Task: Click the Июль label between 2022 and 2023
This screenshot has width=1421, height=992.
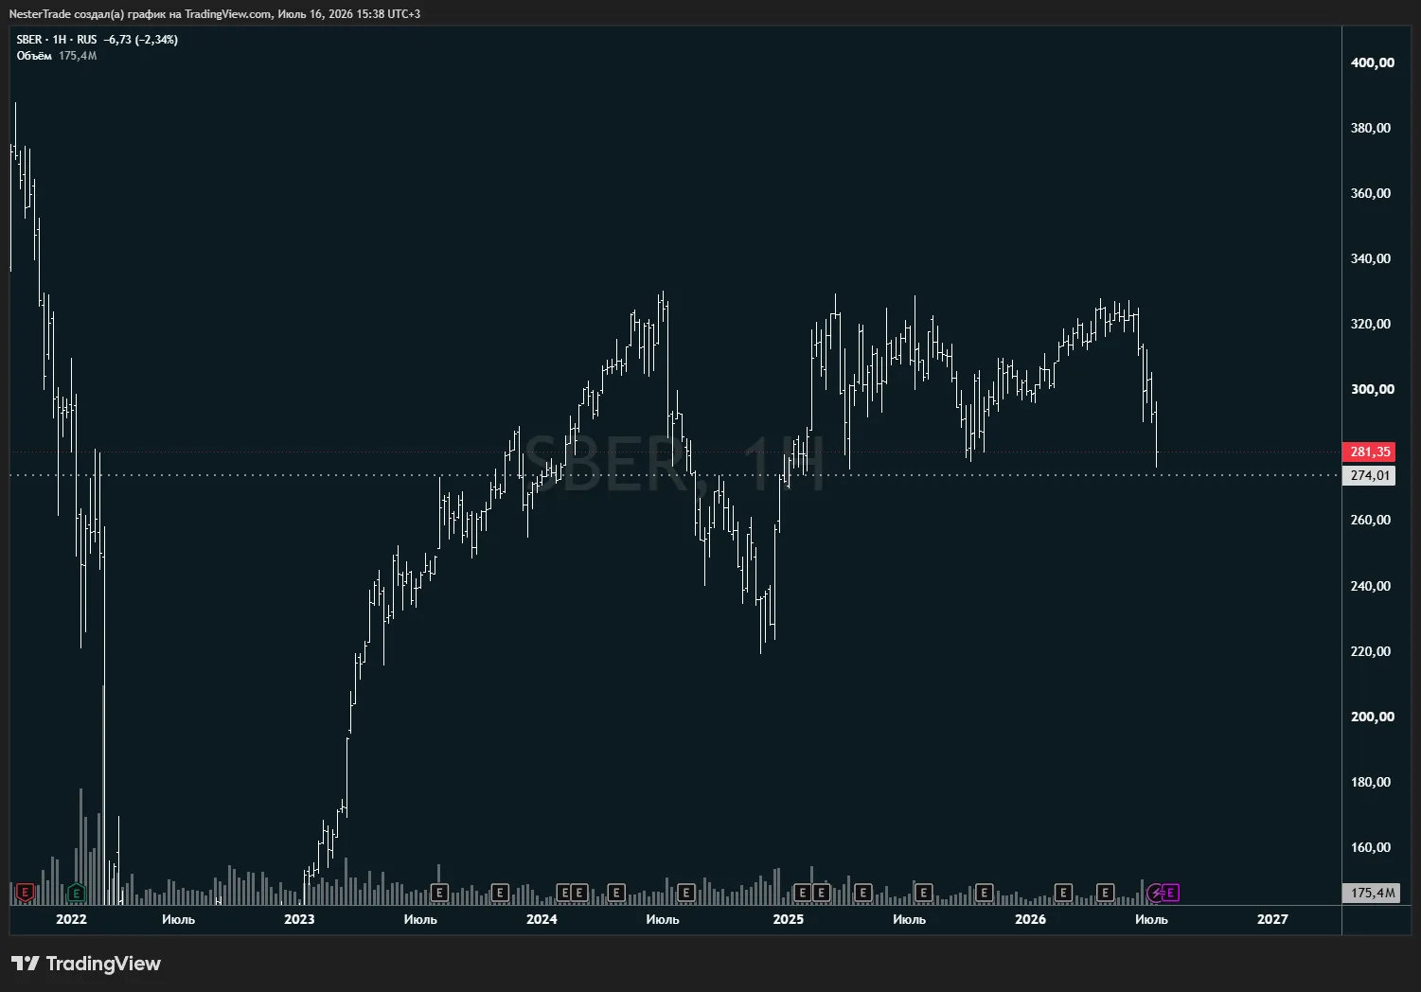Action: (x=178, y=919)
